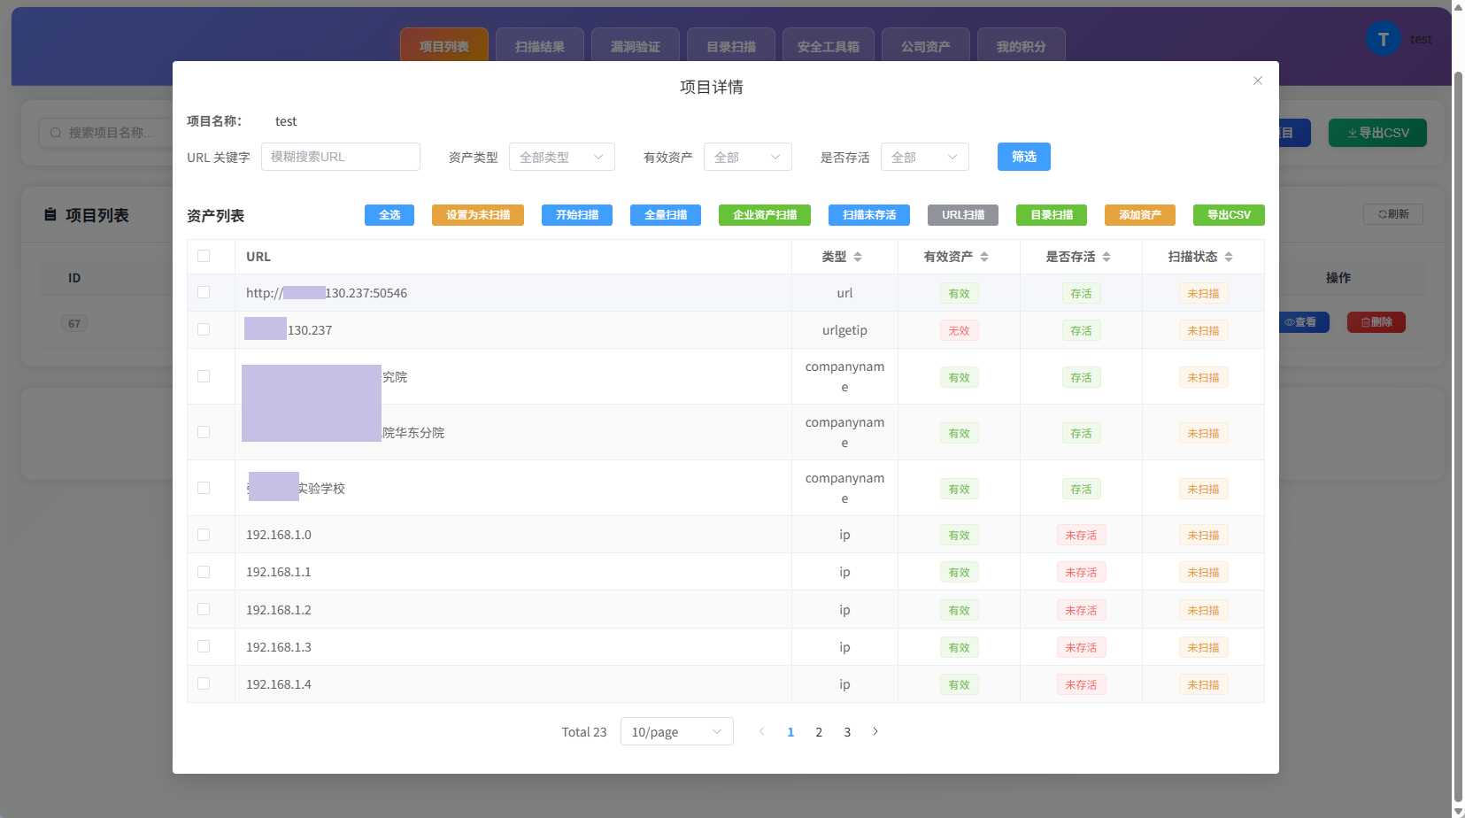Open the 有效资产 filter dropdown

[x=748, y=157]
